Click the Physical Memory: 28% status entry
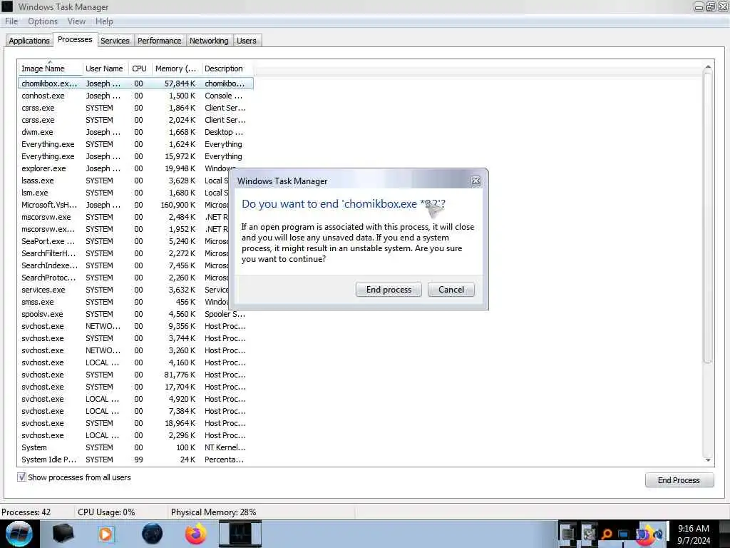 pyautogui.click(x=213, y=512)
